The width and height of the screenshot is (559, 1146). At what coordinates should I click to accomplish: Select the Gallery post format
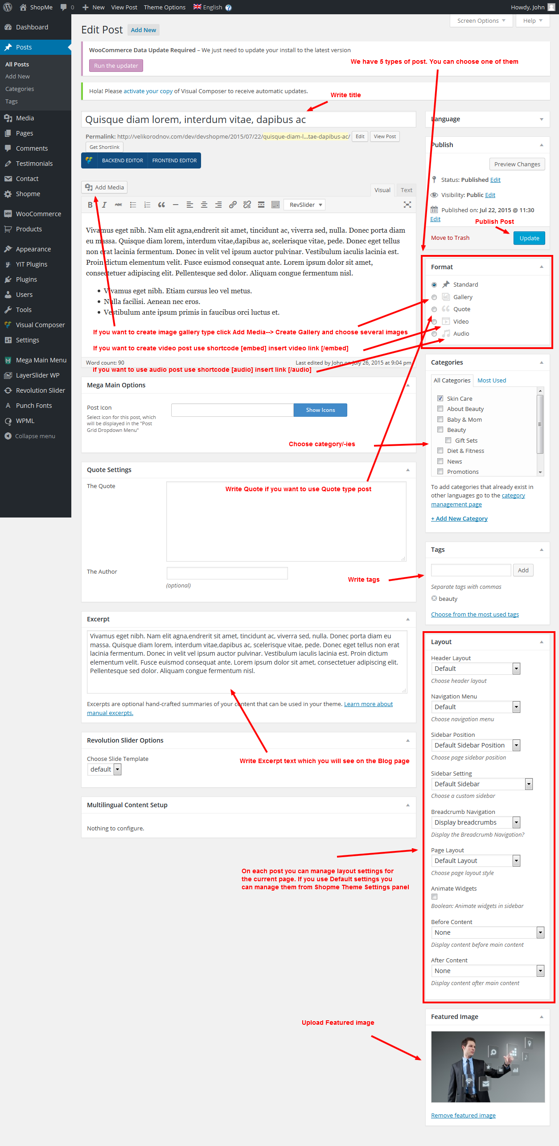[434, 297]
